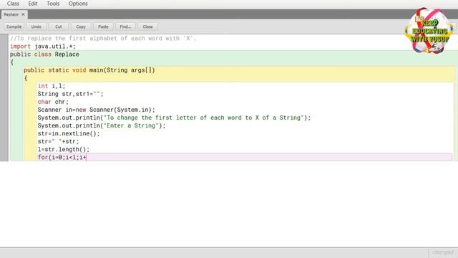Click the 'str=in.nextLine();' line
The image size is (458, 258).
point(69,133)
